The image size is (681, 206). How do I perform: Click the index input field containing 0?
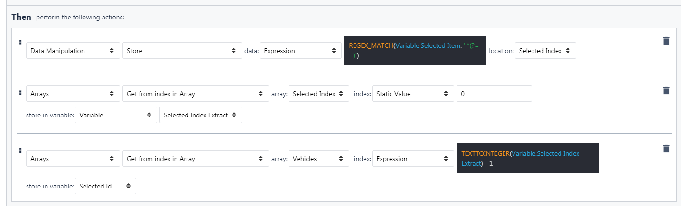[x=494, y=94]
